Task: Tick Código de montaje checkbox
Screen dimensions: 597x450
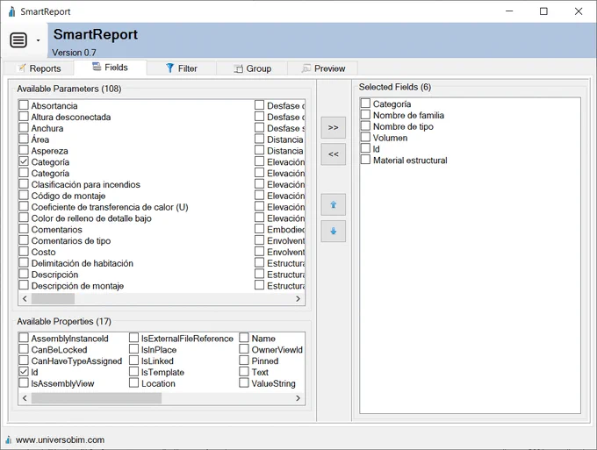Action: click(24, 195)
